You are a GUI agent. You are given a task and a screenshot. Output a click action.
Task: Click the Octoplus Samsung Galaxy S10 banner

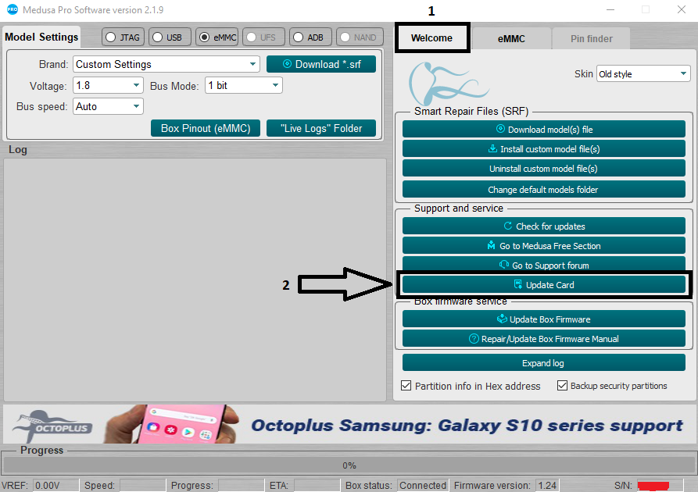tap(349, 424)
